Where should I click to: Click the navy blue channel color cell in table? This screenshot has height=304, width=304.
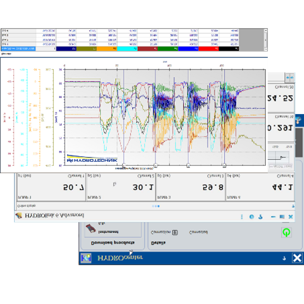66,48
